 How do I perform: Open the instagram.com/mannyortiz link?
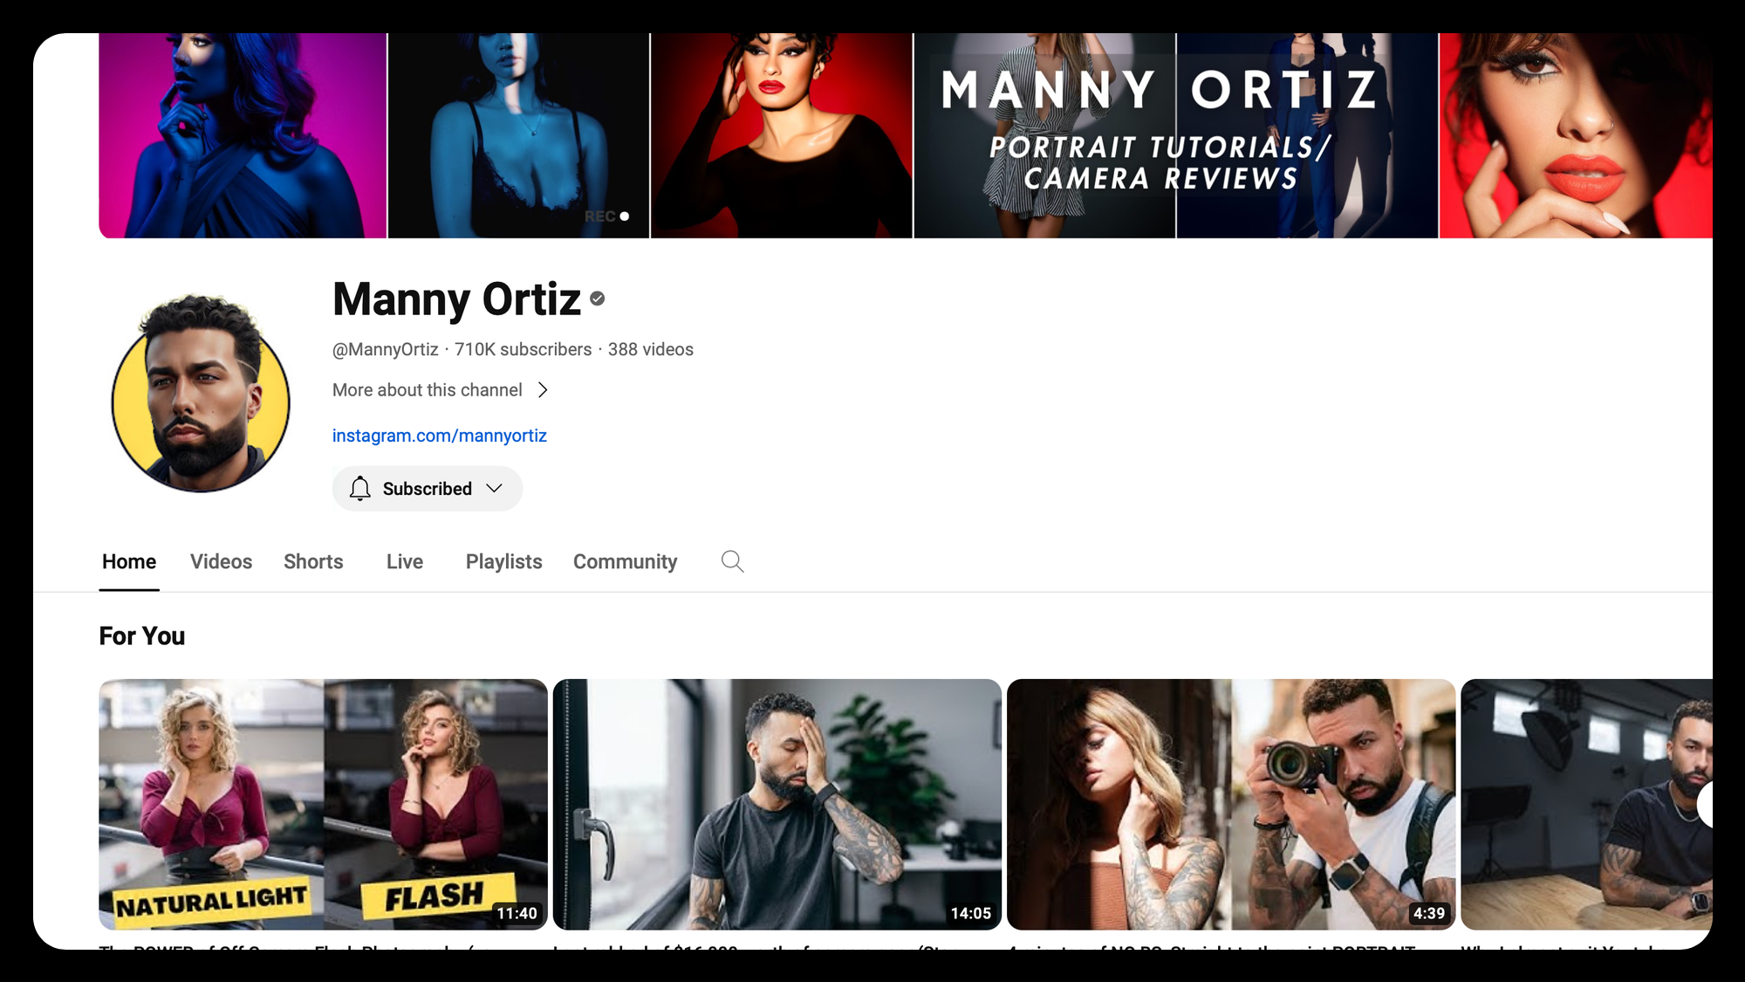click(x=439, y=435)
